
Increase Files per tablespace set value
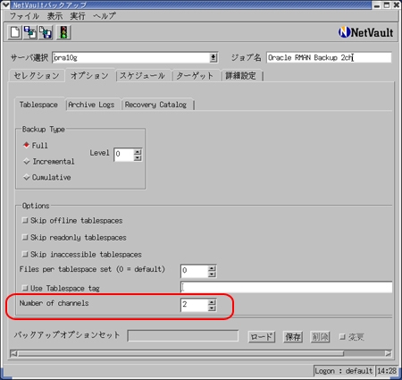click(212, 268)
